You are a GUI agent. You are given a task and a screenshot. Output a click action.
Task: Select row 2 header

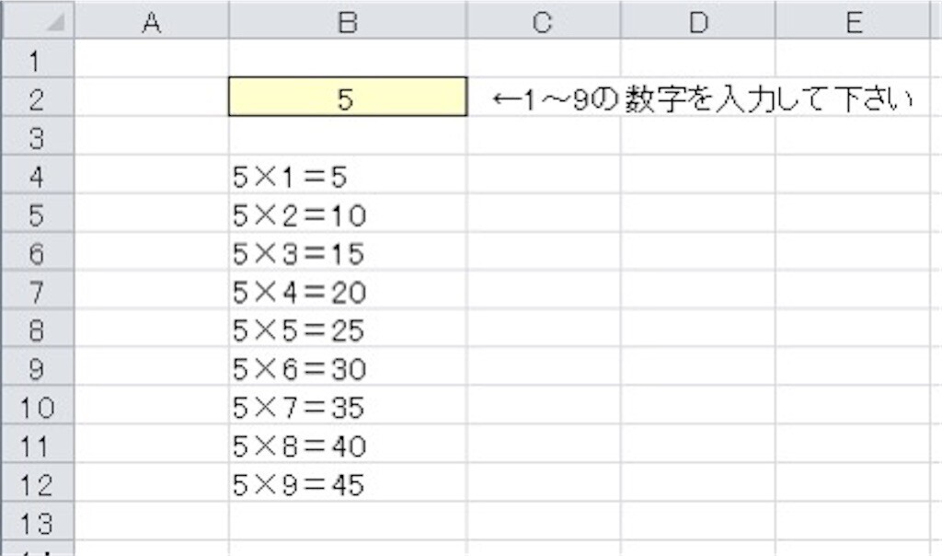[x=38, y=97]
